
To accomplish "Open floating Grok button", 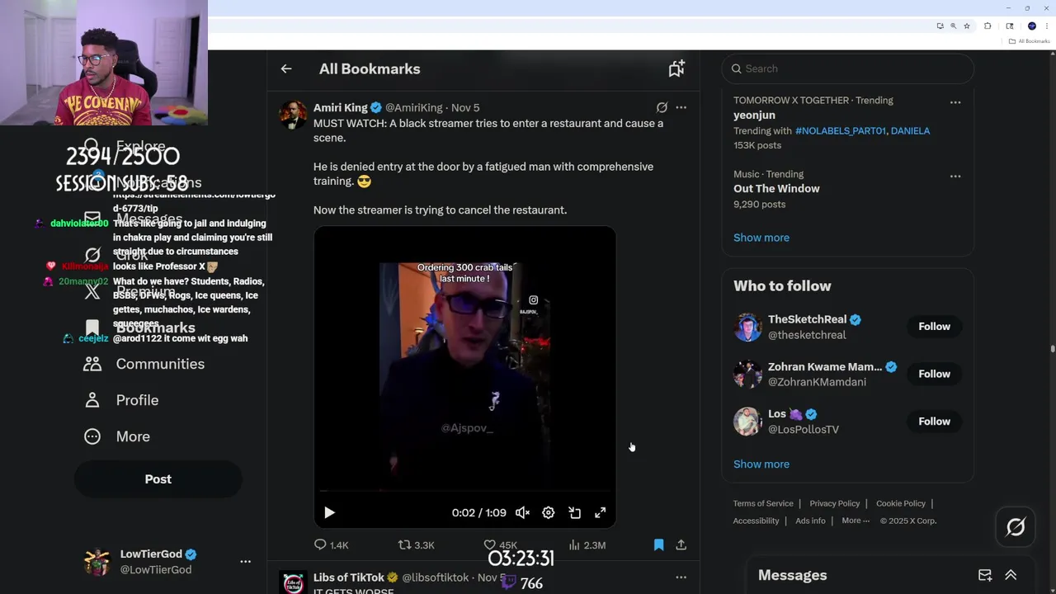I will click(1016, 526).
